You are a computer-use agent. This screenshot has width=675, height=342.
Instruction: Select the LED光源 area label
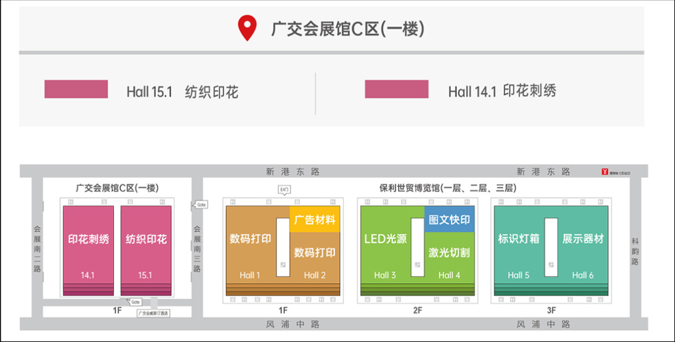pyautogui.click(x=385, y=239)
